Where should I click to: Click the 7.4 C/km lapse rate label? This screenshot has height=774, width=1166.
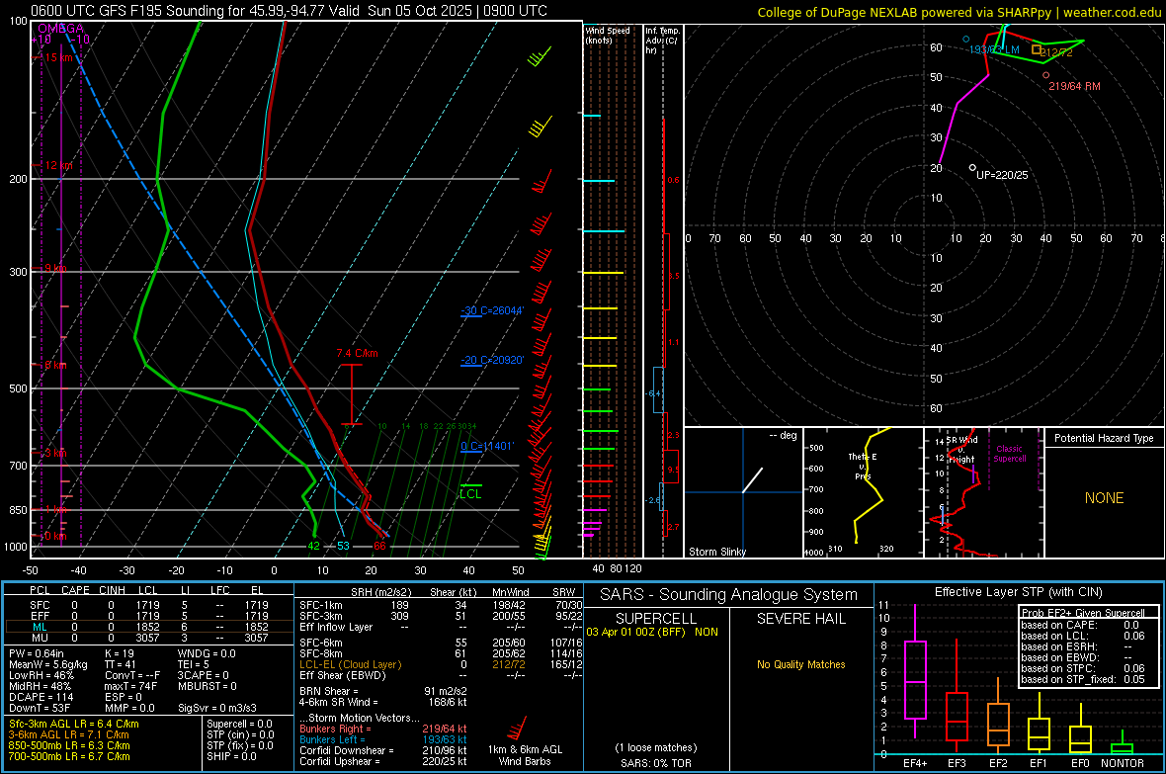coord(357,353)
